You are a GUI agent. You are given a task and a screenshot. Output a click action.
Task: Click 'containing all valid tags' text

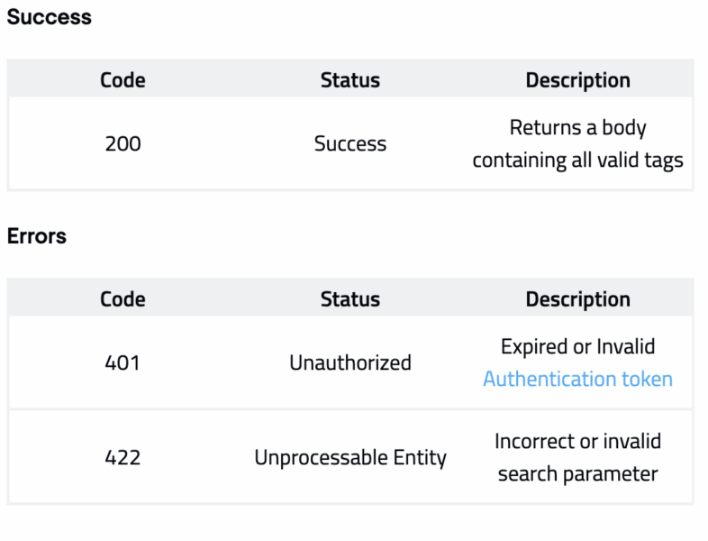pyautogui.click(x=577, y=160)
